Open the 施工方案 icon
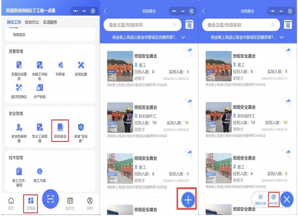Screen dimensions: 298x216 coord(39,171)
